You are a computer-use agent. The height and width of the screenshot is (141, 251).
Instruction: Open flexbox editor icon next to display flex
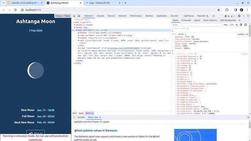193,37
